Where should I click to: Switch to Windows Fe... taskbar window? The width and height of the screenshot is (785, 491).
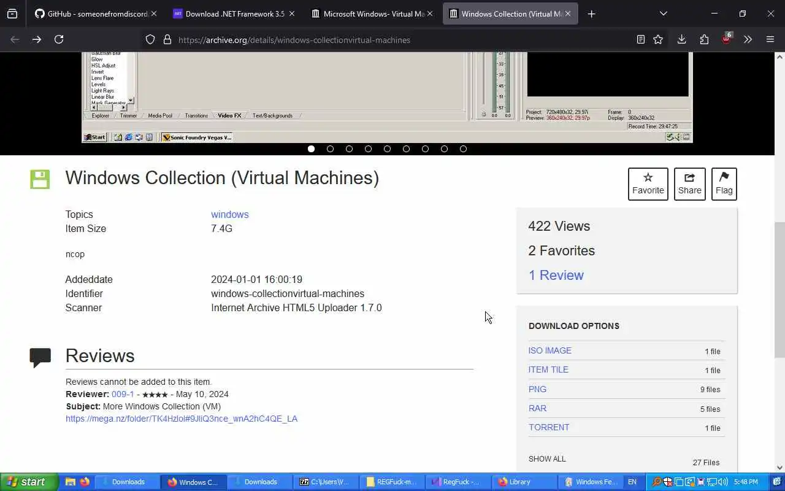591,482
